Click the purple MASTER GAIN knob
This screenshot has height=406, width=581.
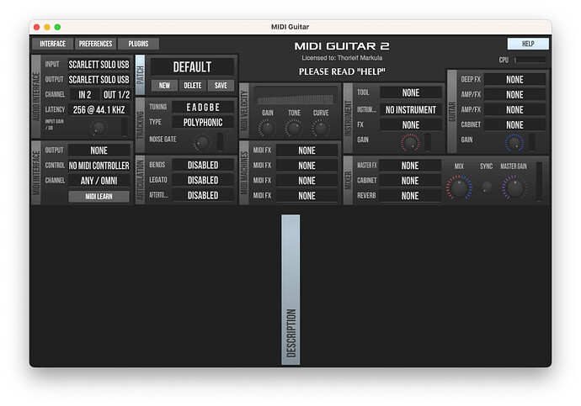(515, 187)
